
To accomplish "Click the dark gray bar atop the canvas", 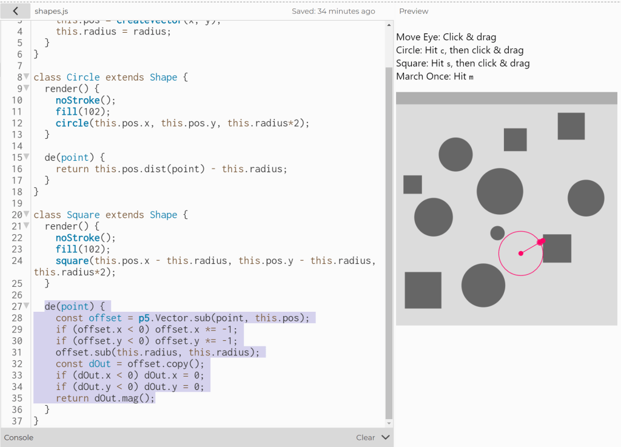I will coord(506,98).
